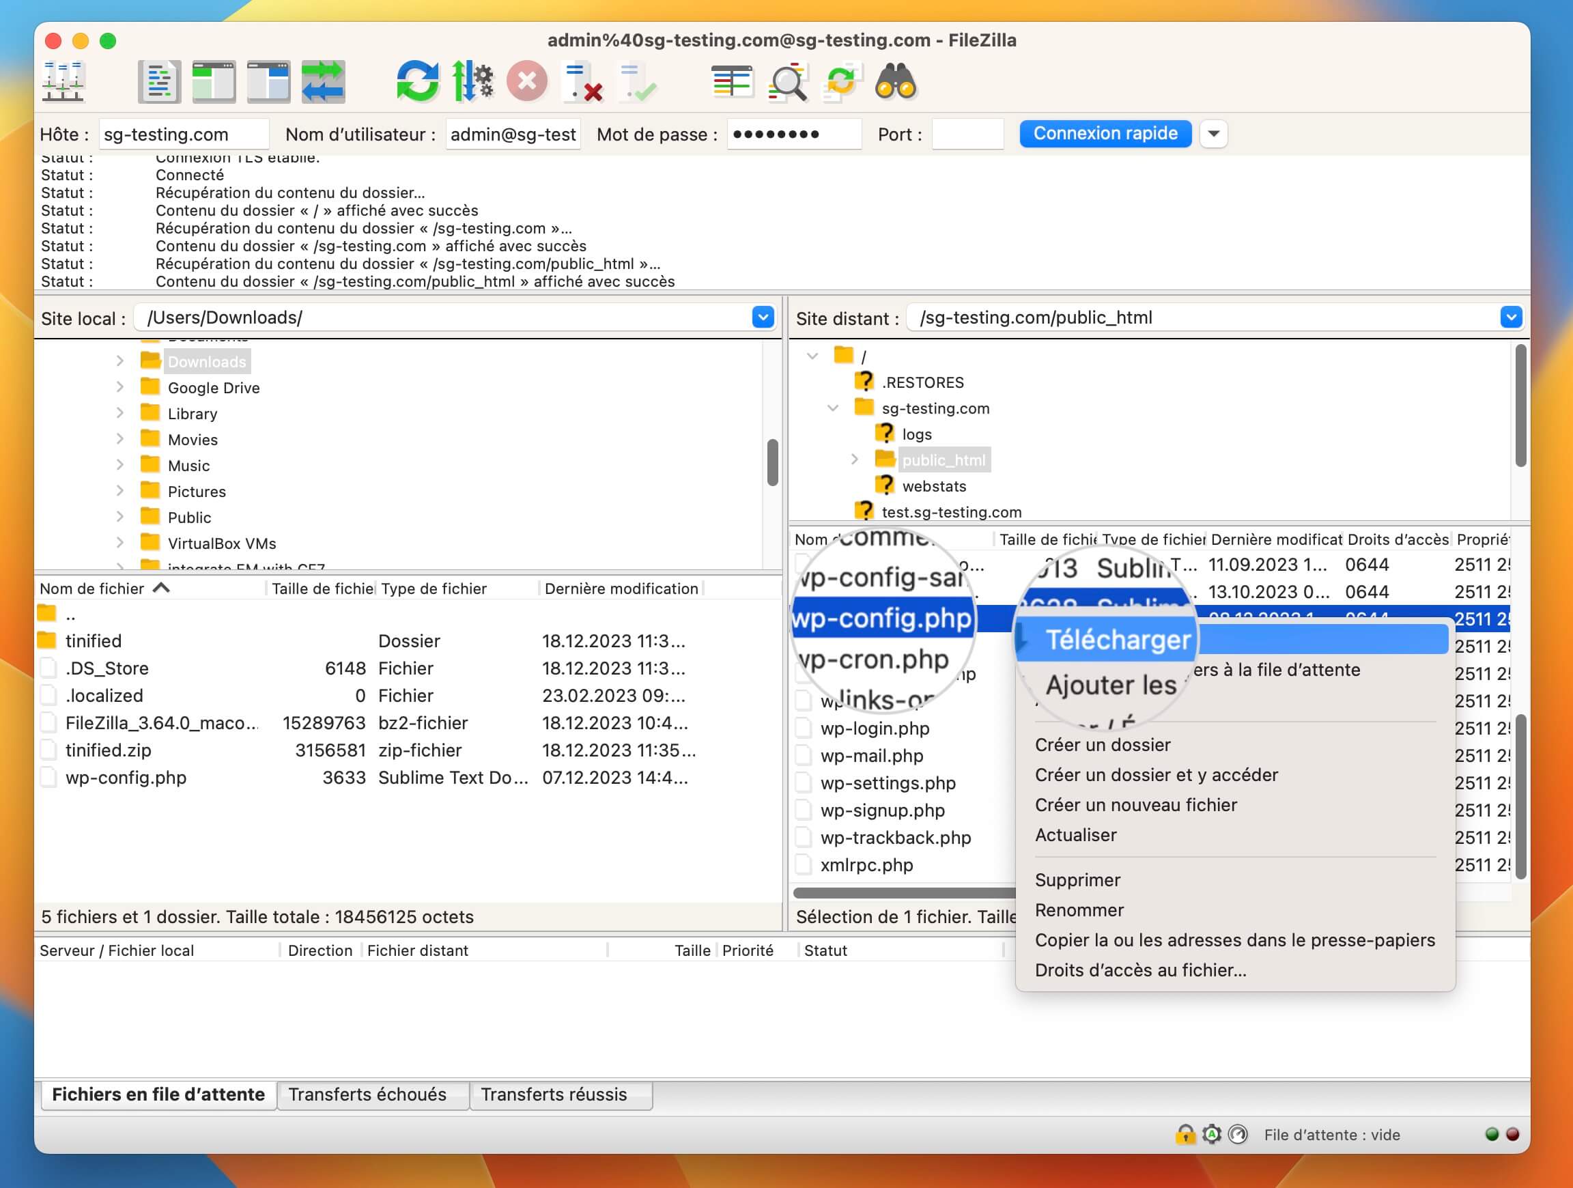Sort local list by Dernière modification header
Image resolution: width=1573 pixels, height=1188 pixels.
click(621, 589)
